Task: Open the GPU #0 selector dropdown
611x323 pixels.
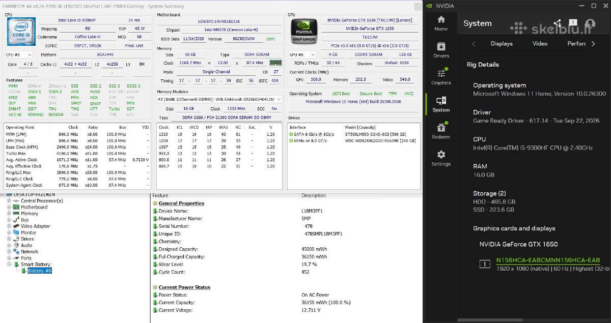Action: (x=301, y=54)
